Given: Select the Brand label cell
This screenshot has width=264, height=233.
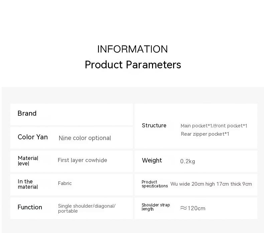Looking at the screenshot, I should pyautogui.click(x=27, y=113).
